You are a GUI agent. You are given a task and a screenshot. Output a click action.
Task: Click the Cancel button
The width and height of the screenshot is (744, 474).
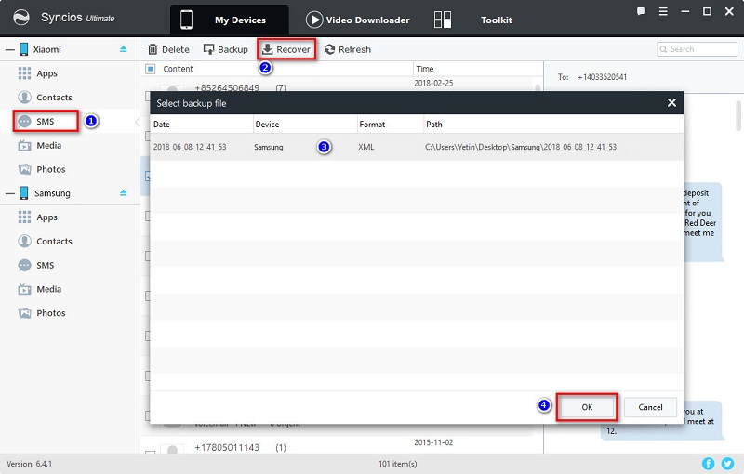(x=650, y=407)
